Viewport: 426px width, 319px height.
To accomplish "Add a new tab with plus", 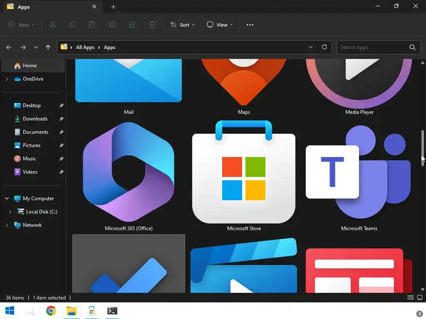I will point(113,7).
